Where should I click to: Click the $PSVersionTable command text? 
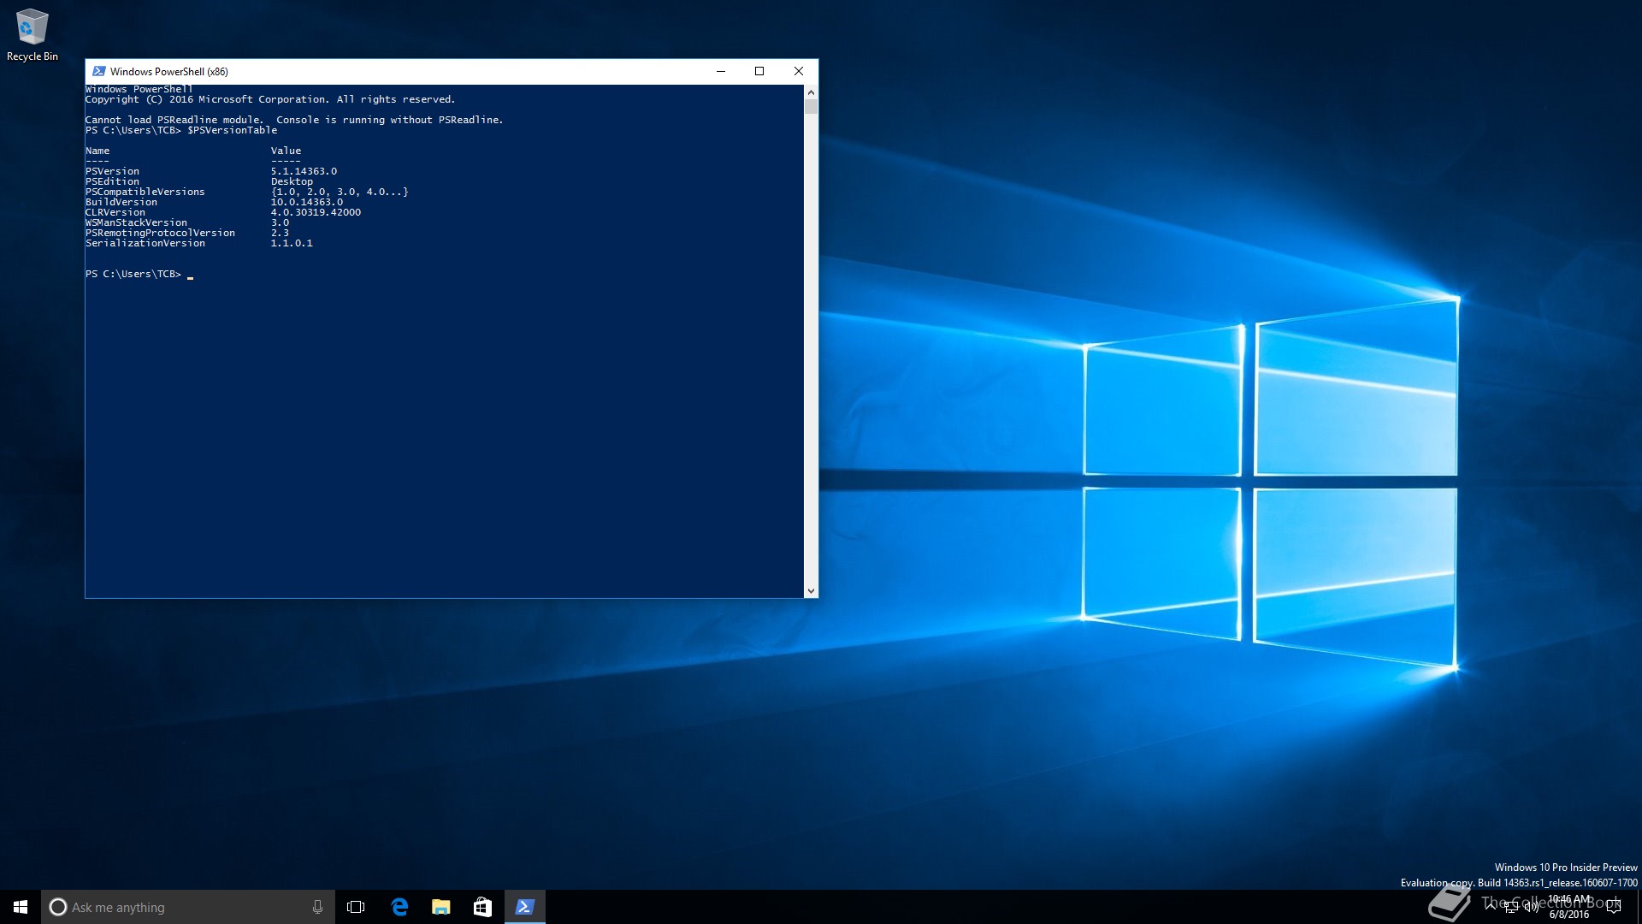[233, 130]
